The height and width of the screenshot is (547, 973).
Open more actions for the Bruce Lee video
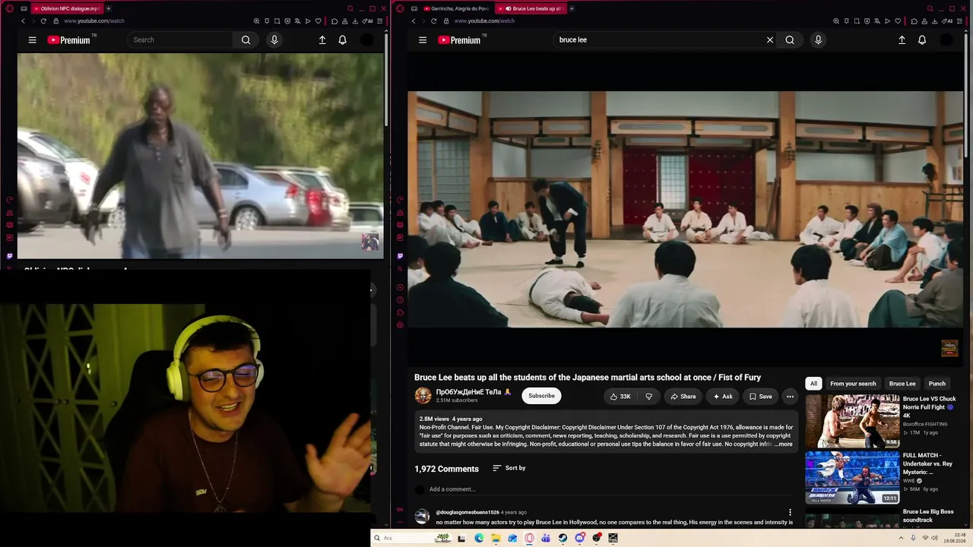(x=790, y=396)
